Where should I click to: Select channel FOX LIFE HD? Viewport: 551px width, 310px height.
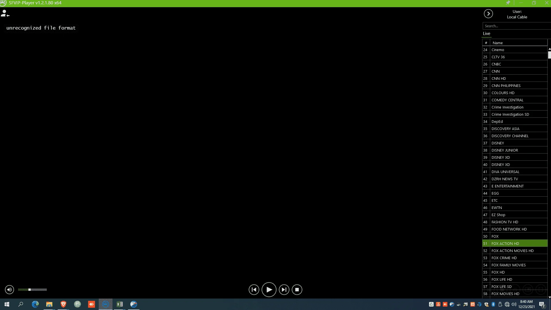[515, 279]
